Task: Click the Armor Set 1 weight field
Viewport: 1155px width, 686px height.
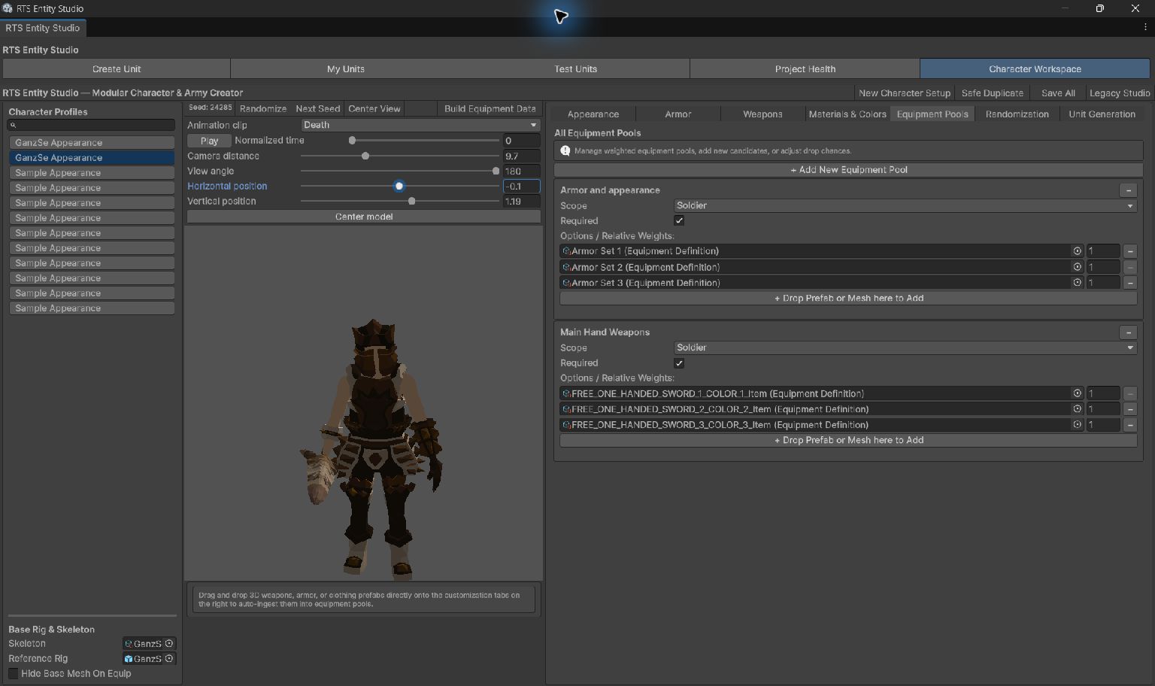Action: point(1102,251)
